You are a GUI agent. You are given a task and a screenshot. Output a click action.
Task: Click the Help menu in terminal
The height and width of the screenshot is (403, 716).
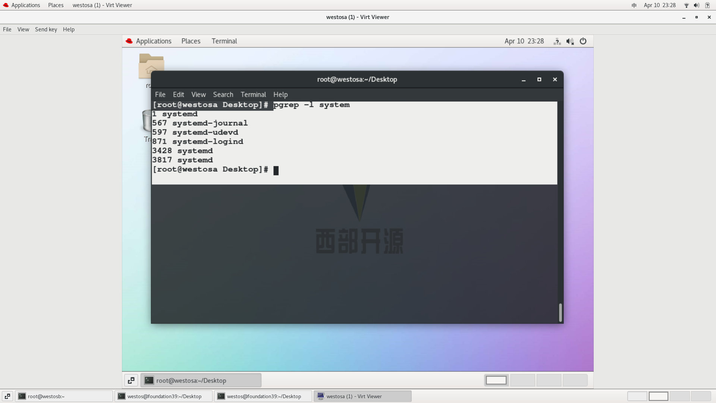[x=280, y=94]
